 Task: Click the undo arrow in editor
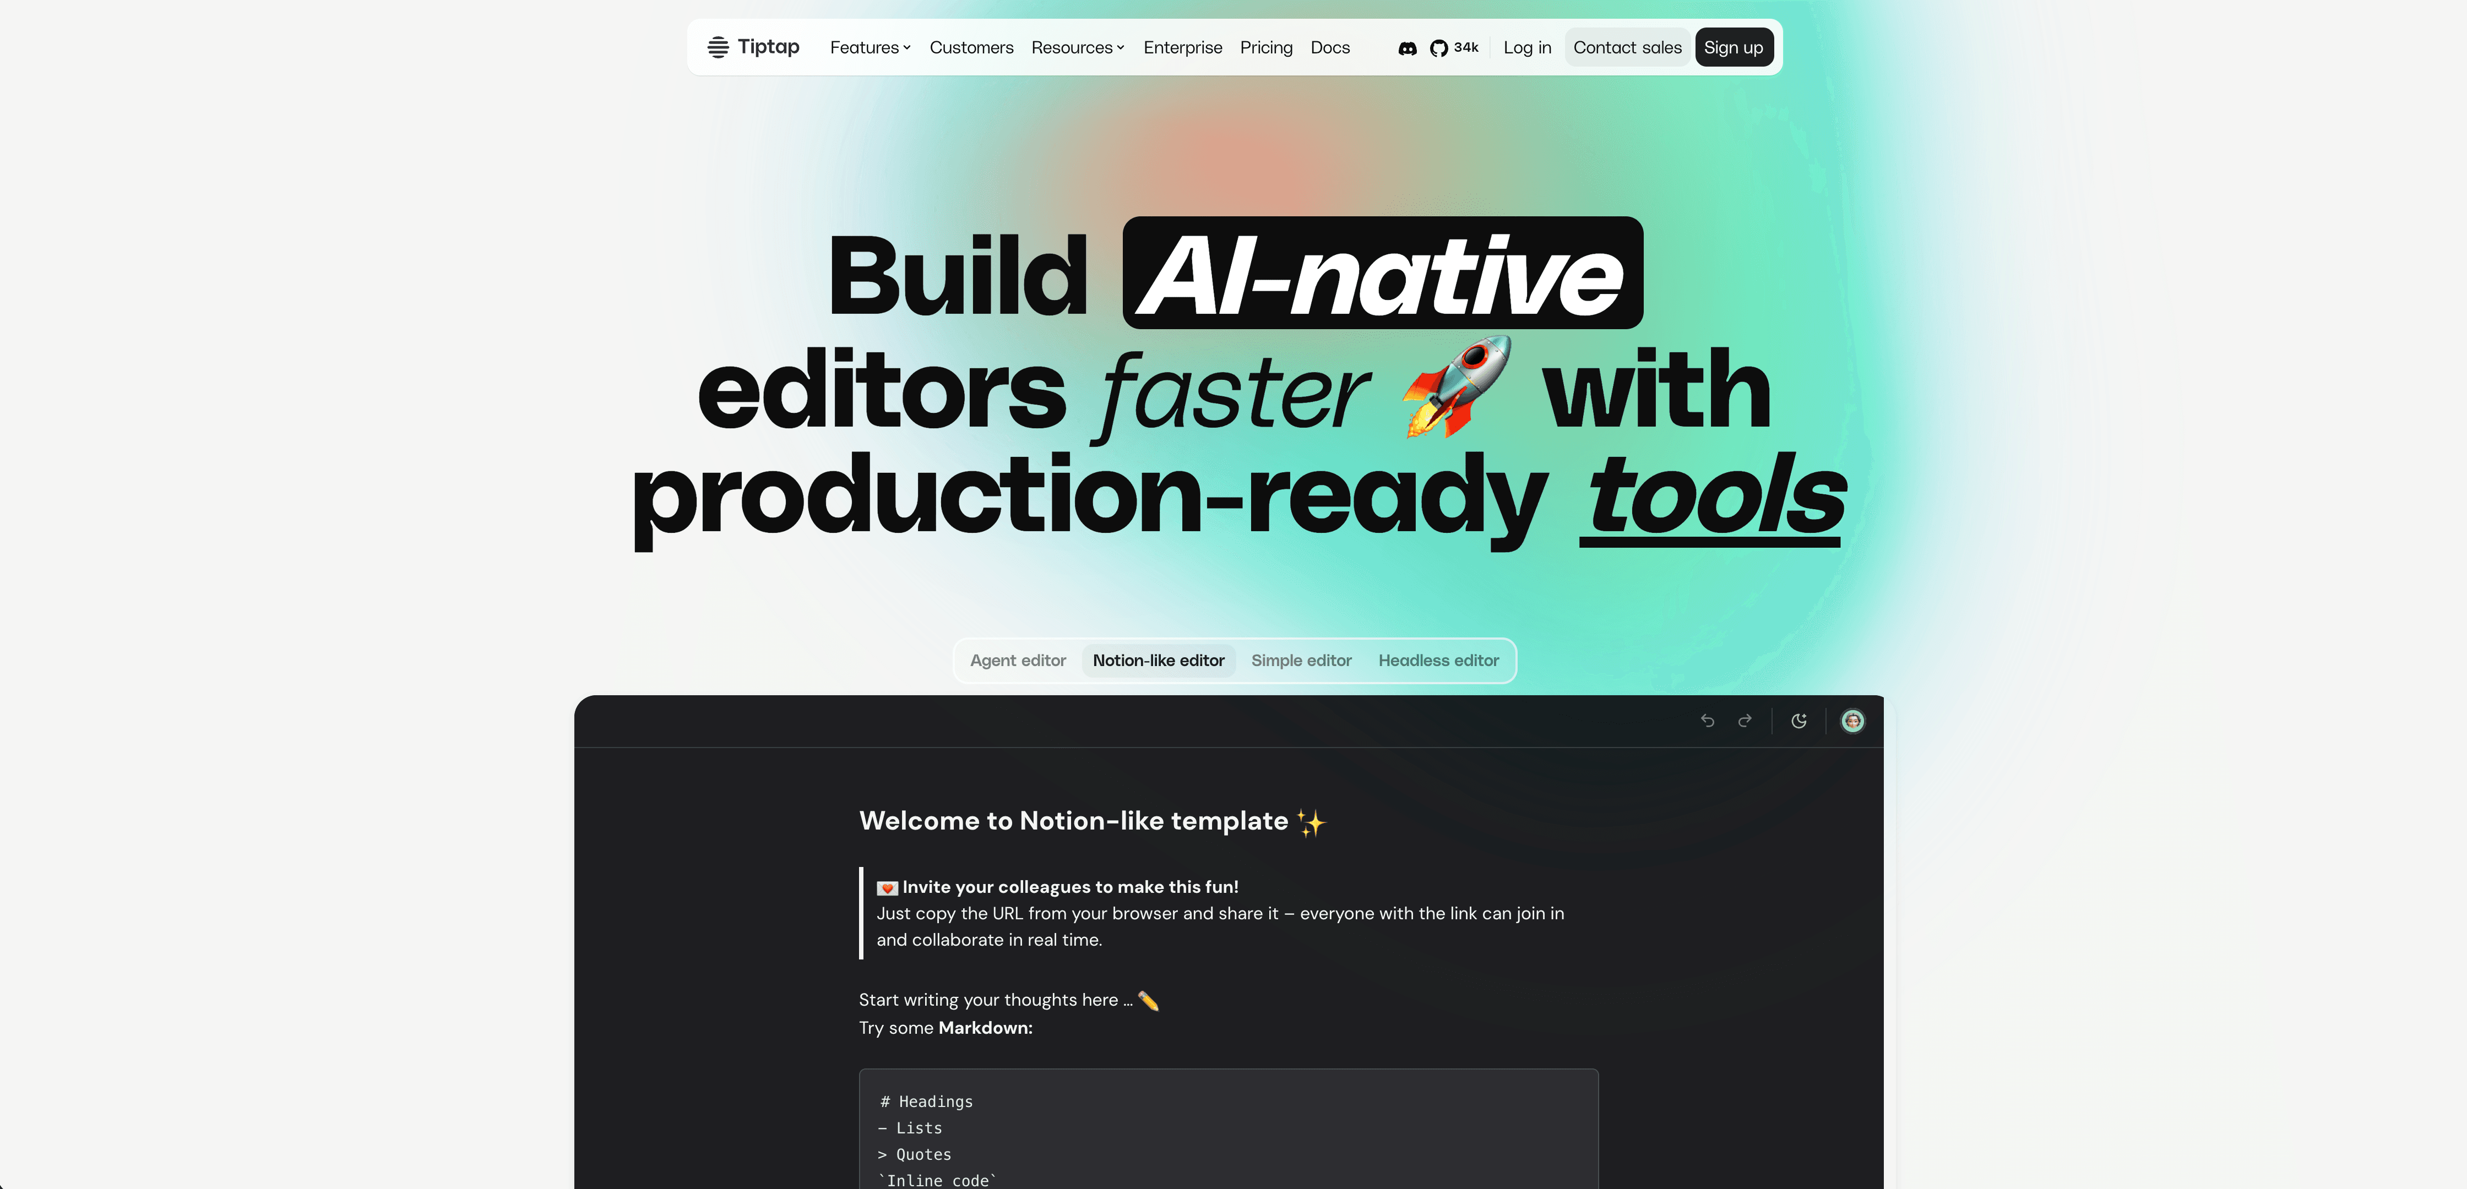1707,721
